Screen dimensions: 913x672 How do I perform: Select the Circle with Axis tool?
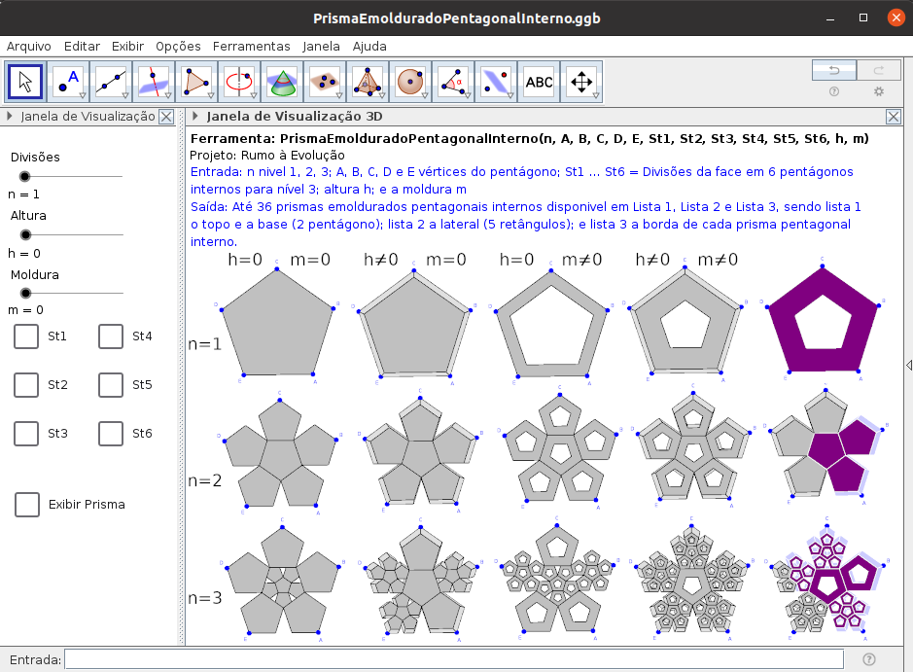(x=239, y=82)
